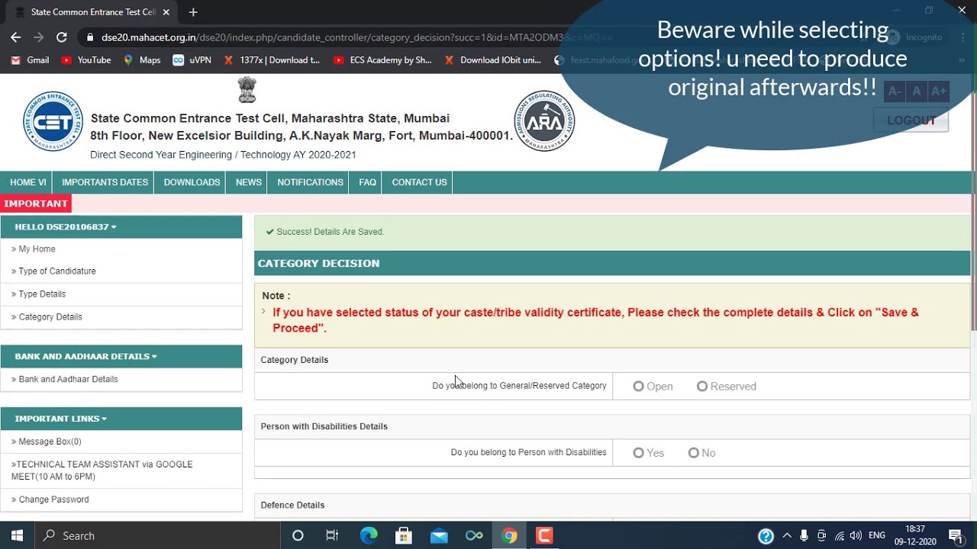
Task: Open the 1377x Download bookmark
Action: 272,60
